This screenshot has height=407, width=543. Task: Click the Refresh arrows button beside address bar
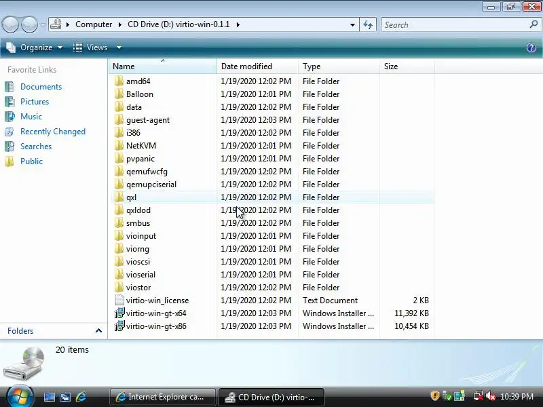pyautogui.click(x=368, y=24)
